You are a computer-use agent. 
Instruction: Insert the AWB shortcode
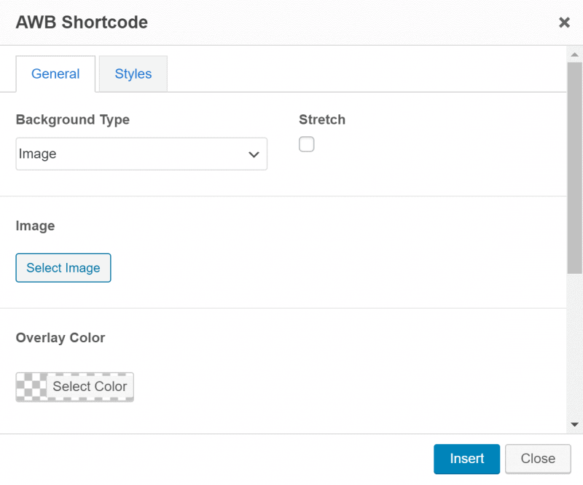point(466,459)
